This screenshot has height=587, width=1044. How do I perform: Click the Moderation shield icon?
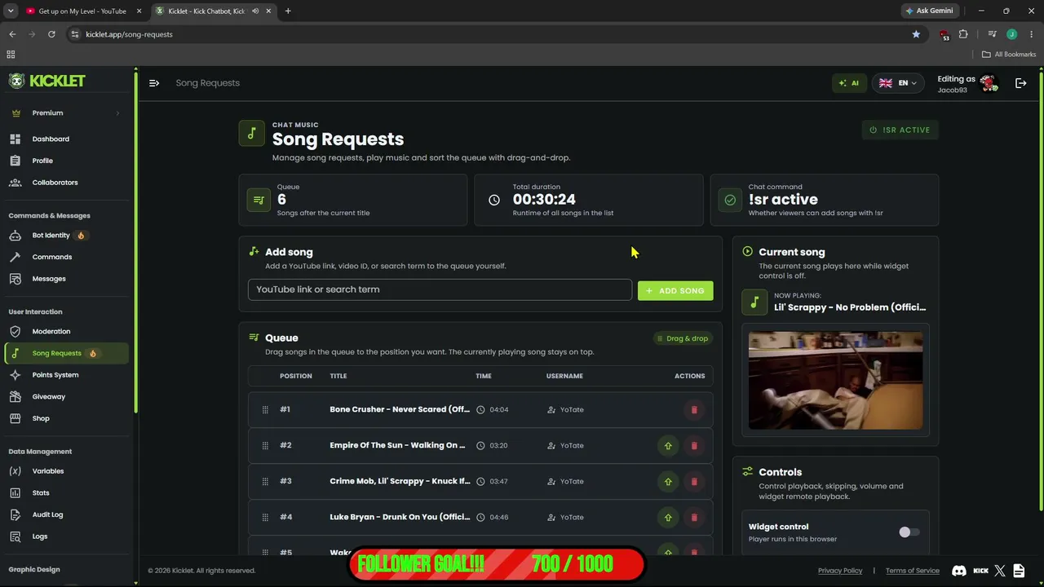pos(15,332)
